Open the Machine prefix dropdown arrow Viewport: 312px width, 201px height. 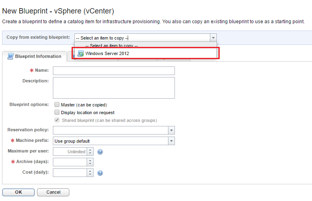pyautogui.click(x=171, y=141)
